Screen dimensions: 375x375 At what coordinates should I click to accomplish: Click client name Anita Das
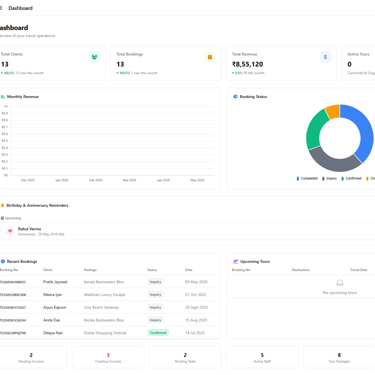coord(52,320)
